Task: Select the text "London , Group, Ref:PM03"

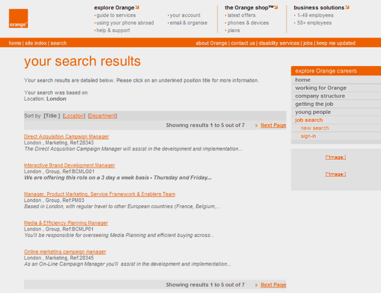Action: coord(54,201)
